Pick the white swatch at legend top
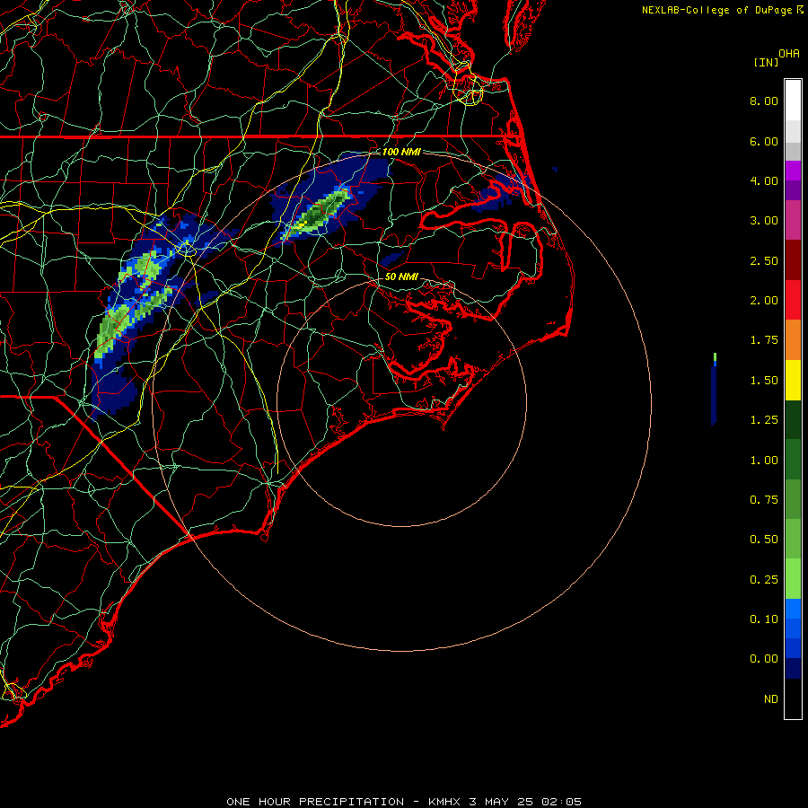Image resolution: width=808 pixels, height=808 pixels. (793, 101)
